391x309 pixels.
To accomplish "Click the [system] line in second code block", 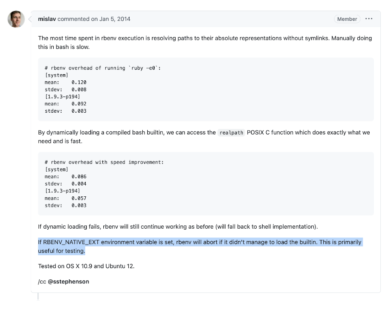I will 57,169.
